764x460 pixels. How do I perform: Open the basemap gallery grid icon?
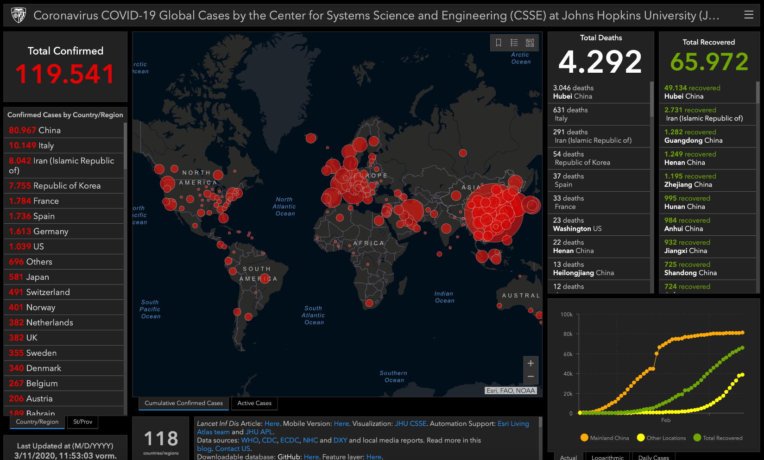pos(530,43)
